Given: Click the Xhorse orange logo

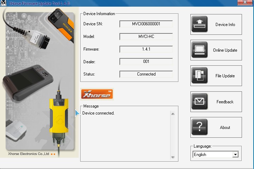Looking at the screenshot, I should [97, 94].
